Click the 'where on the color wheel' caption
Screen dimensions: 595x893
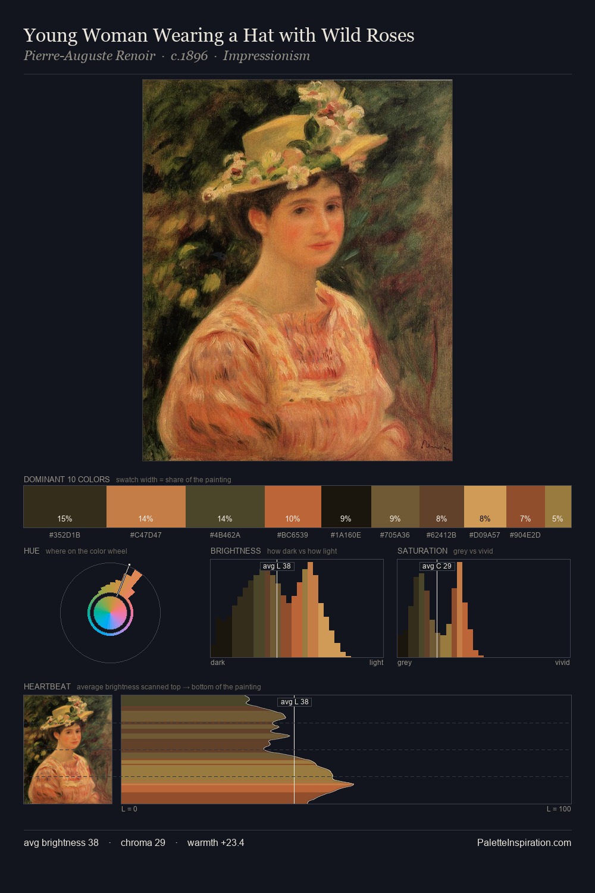click(x=86, y=551)
